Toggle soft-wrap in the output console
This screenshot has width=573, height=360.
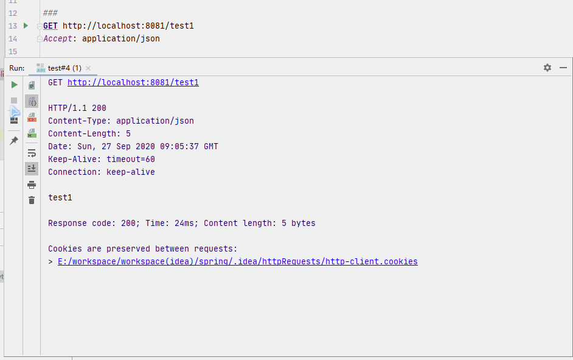(32, 153)
